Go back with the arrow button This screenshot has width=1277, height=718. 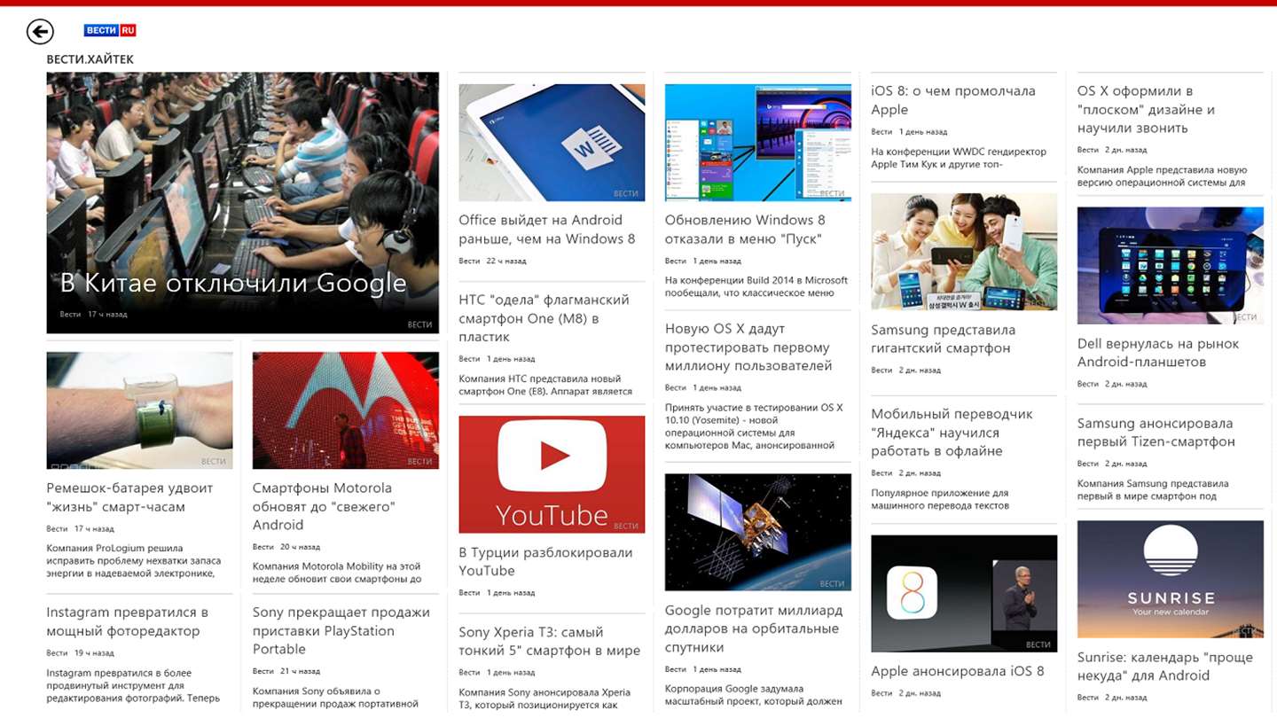[40, 31]
